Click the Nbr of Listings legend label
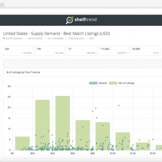Viewport: 162px width, 162px height. pyautogui.click(x=126, y=83)
